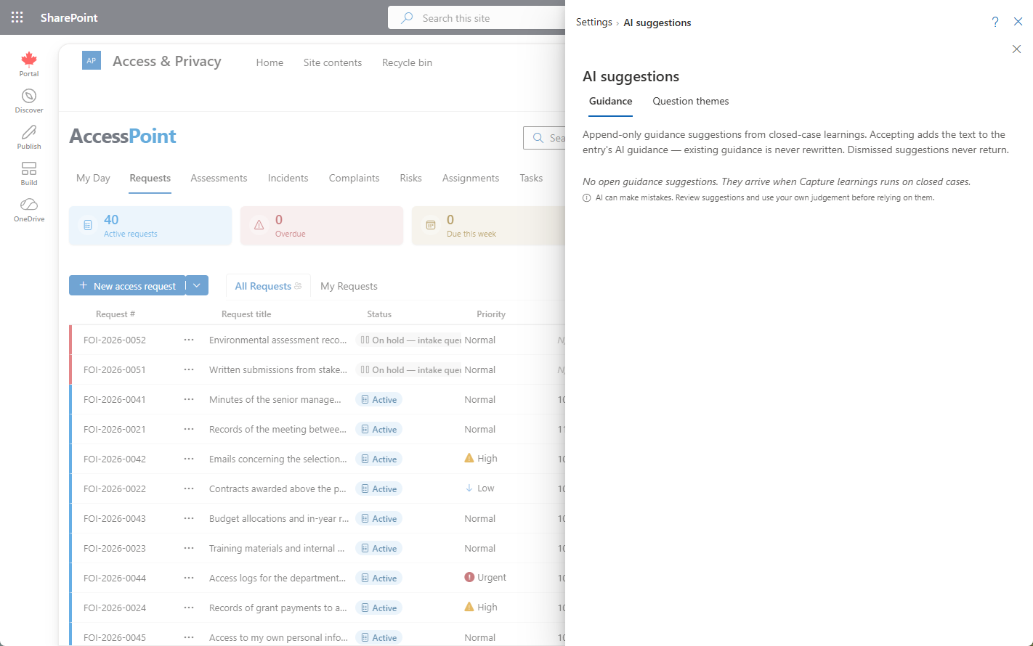Image resolution: width=1033 pixels, height=646 pixels.
Task: Open Build in the left rail
Action: (29, 173)
